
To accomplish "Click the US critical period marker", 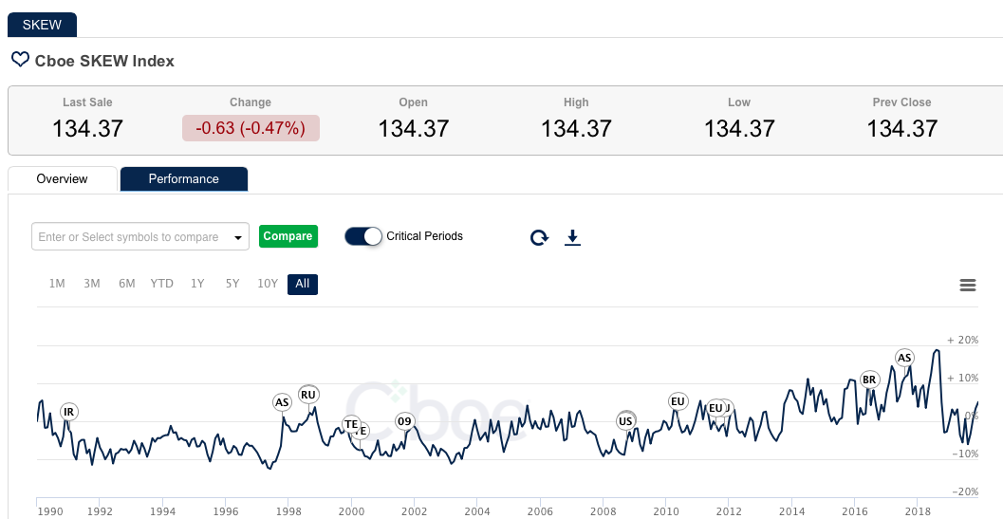I will pos(625,421).
